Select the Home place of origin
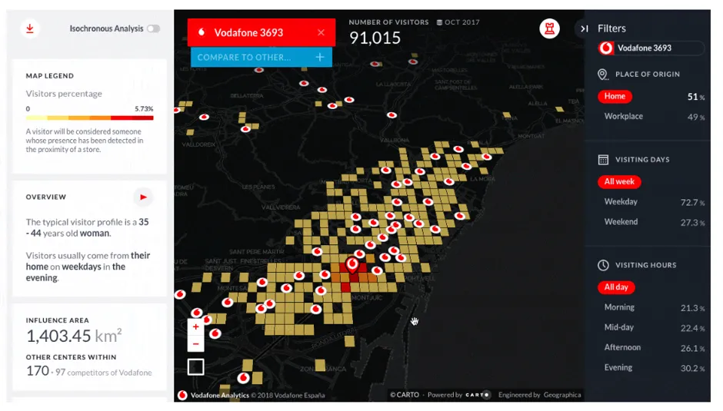The width and height of the screenshot is (723, 411). (615, 96)
